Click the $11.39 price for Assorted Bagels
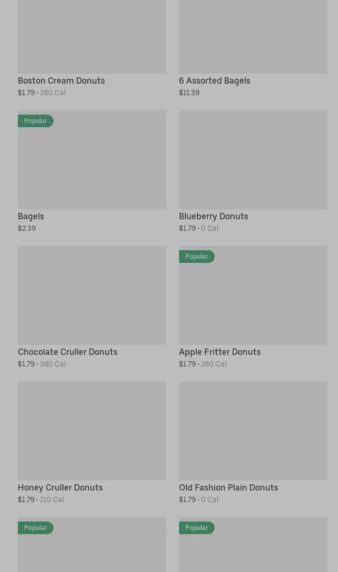The width and height of the screenshot is (338, 572). click(189, 93)
